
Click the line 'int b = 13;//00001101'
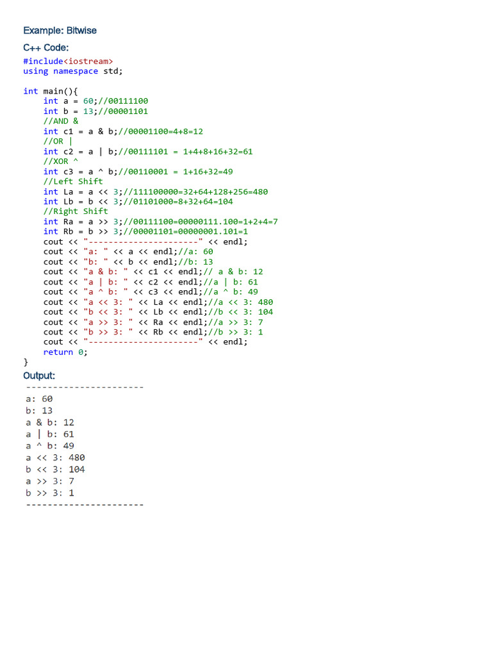(x=96, y=111)
